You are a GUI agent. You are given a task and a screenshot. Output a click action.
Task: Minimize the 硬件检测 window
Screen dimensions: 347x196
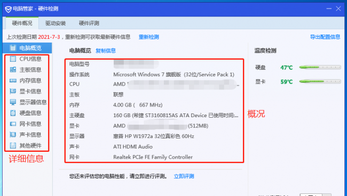329,9
